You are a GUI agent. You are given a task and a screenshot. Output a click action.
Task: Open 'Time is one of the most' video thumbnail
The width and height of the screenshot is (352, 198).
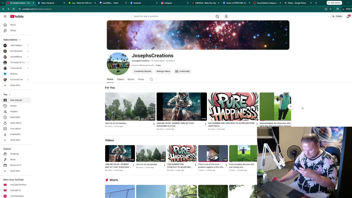(213, 153)
